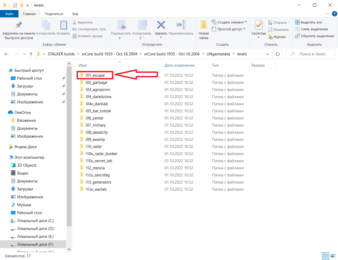Go back with the left arrow

point(6,54)
